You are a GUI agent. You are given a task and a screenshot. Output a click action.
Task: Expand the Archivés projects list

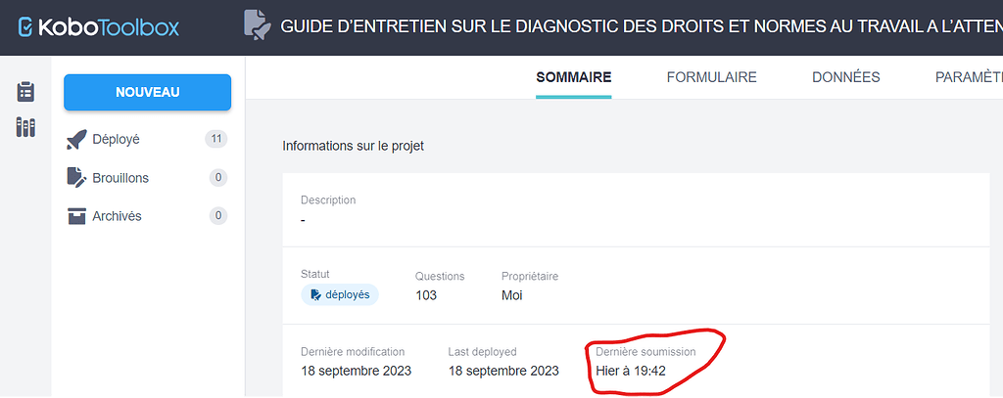tap(117, 216)
